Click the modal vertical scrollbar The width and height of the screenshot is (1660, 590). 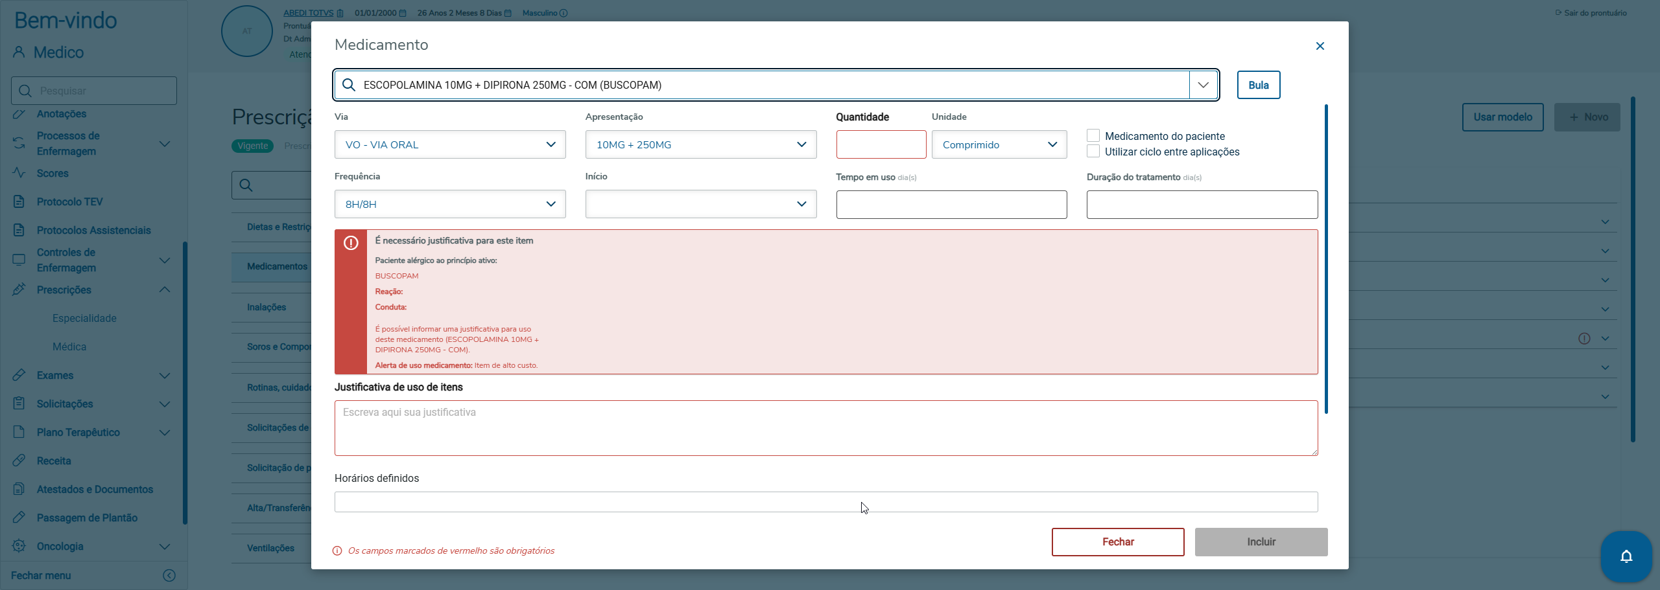coord(1326,259)
